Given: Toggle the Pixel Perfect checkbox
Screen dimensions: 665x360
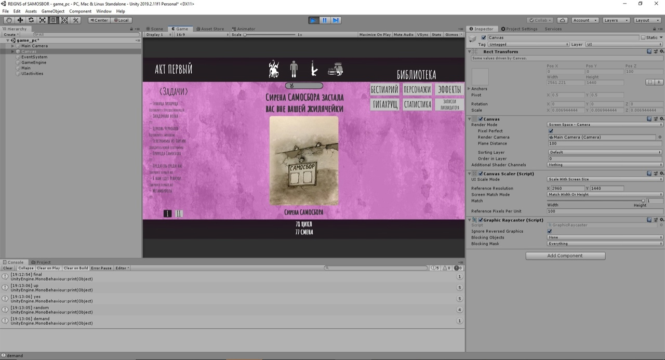Looking at the screenshot, I should [550, 131].
